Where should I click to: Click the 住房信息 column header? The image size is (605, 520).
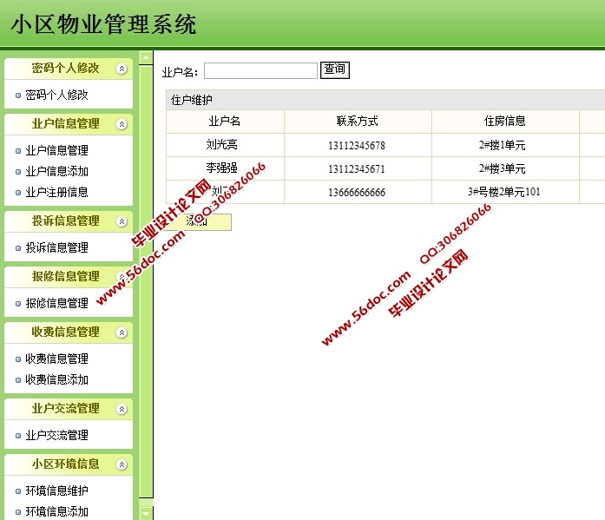[505, 122]
